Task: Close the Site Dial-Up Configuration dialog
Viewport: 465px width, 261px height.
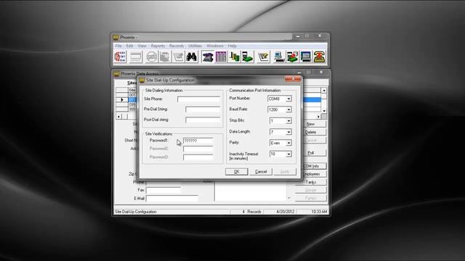Action: pos(293,78)
